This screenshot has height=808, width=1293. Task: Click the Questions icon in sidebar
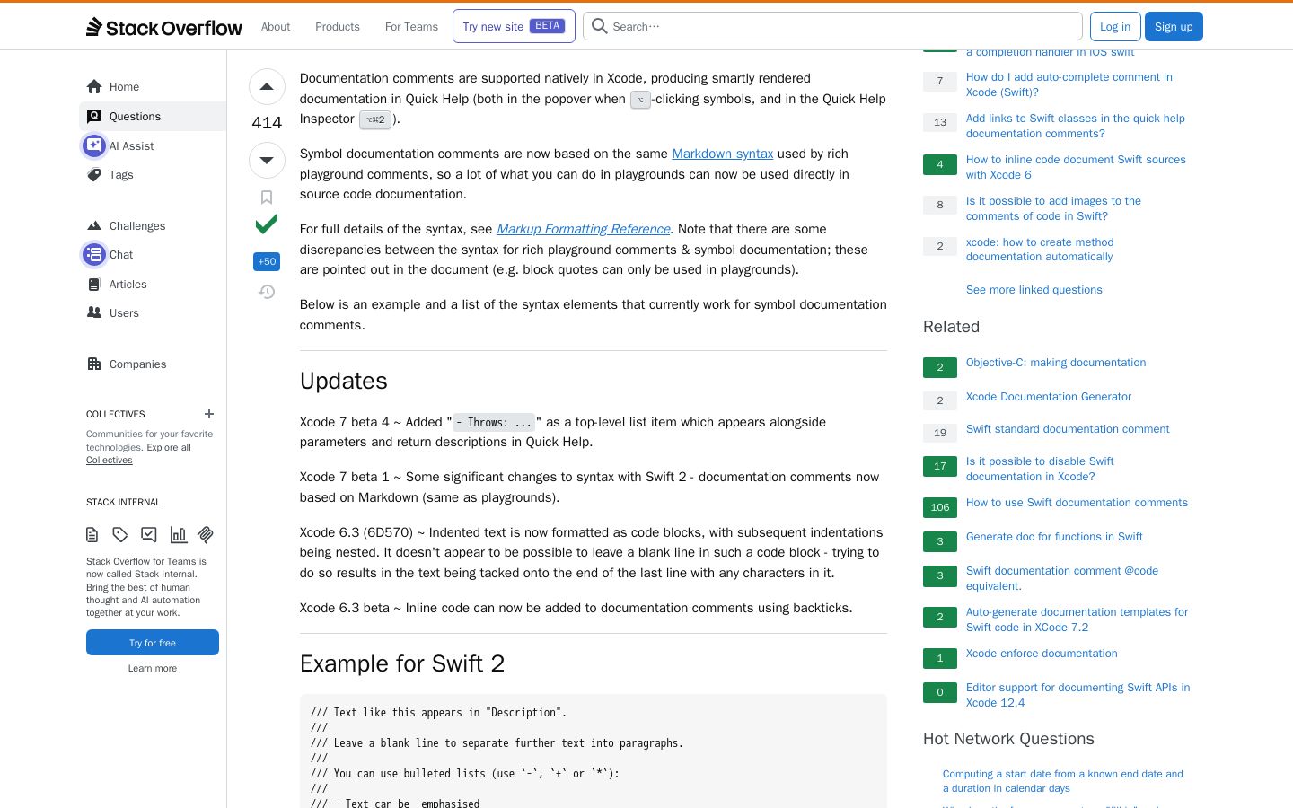point(94,117)
